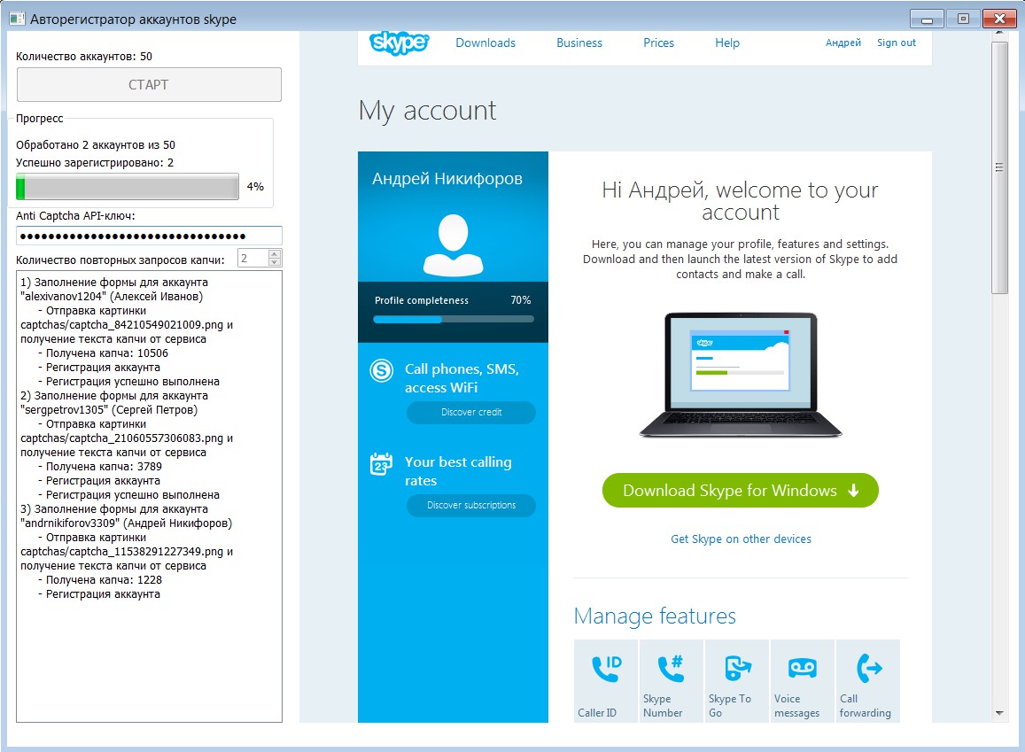Open the Skype Number feature tile

point(672,681)
